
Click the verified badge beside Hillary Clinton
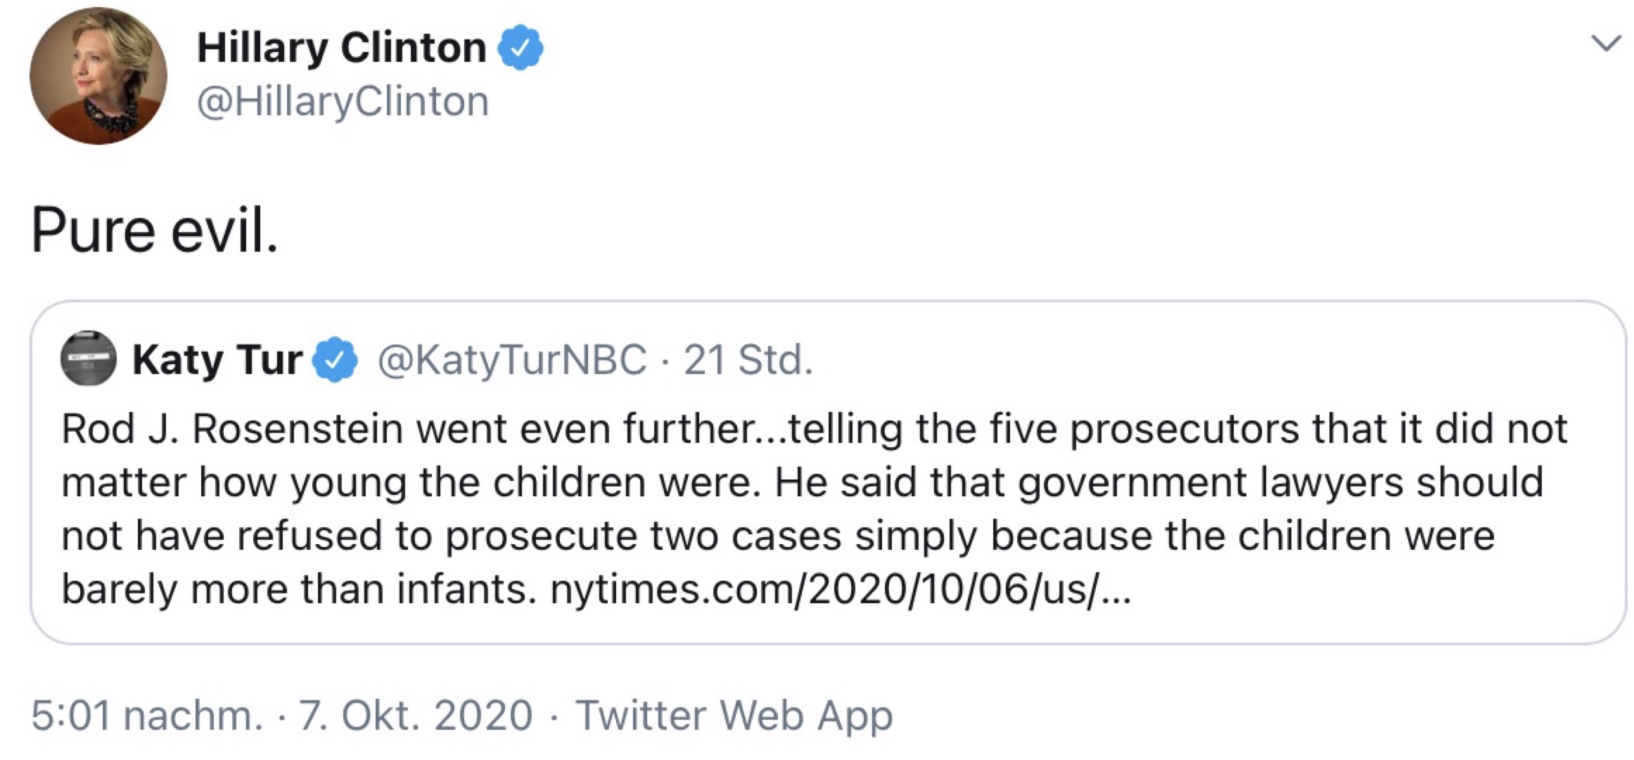[x=521, y=47]
